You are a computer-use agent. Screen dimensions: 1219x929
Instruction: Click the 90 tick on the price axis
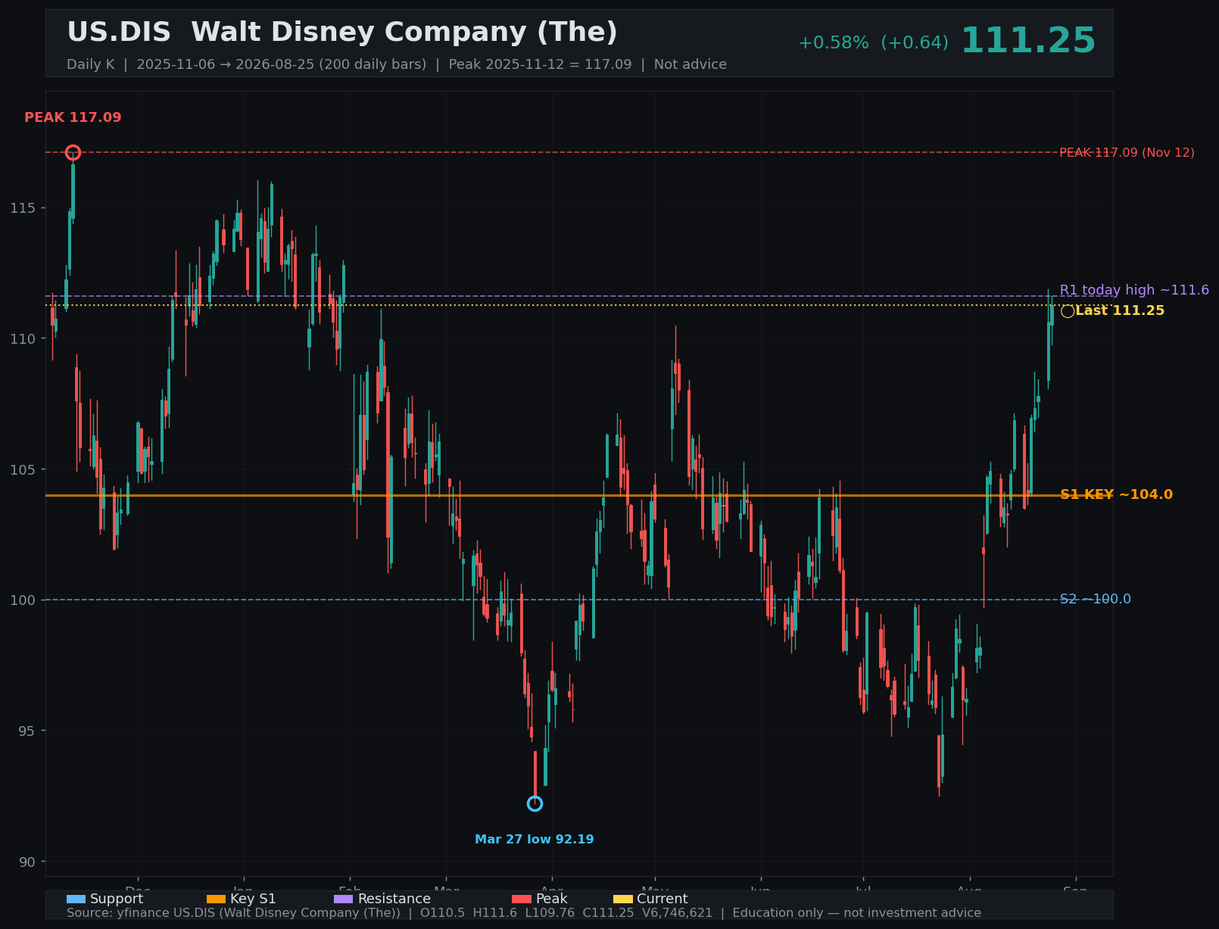click(x=26, y=862)
